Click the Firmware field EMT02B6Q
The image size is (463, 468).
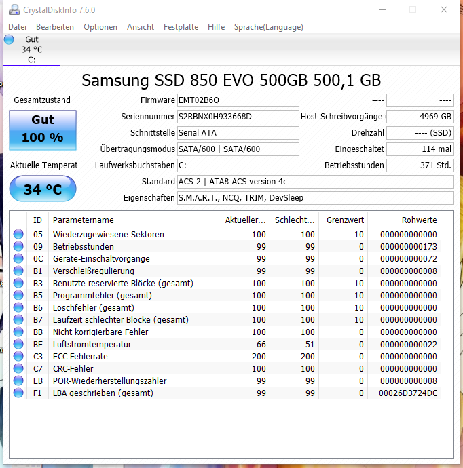point(238,100)
